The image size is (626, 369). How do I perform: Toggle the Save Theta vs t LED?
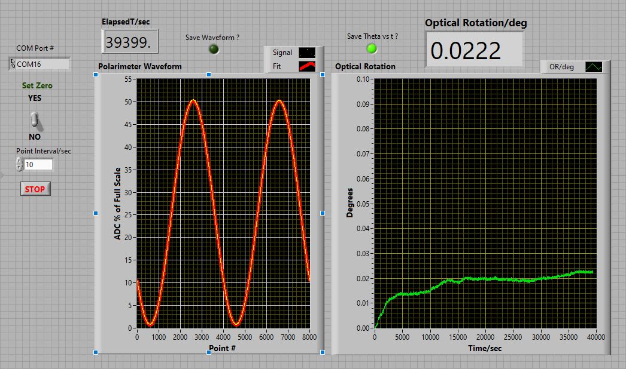click(372, 48)
